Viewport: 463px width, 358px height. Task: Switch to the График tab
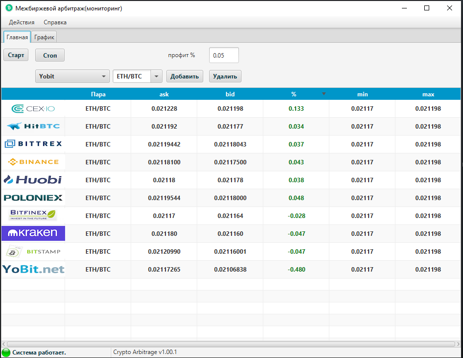44,37
